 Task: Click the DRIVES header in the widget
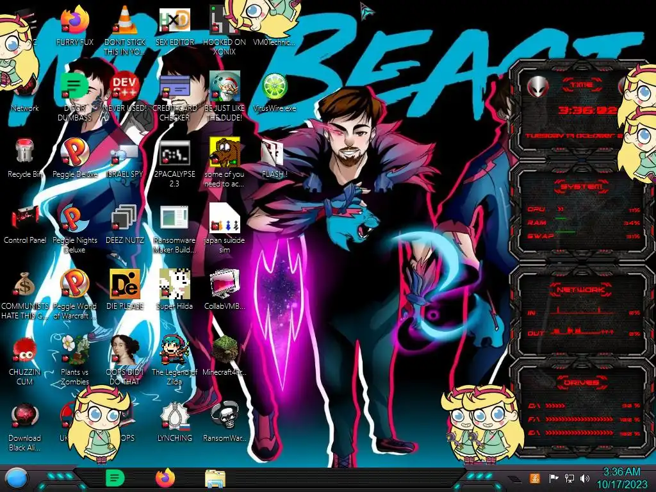pyautogui.click(x=582, y=382)
